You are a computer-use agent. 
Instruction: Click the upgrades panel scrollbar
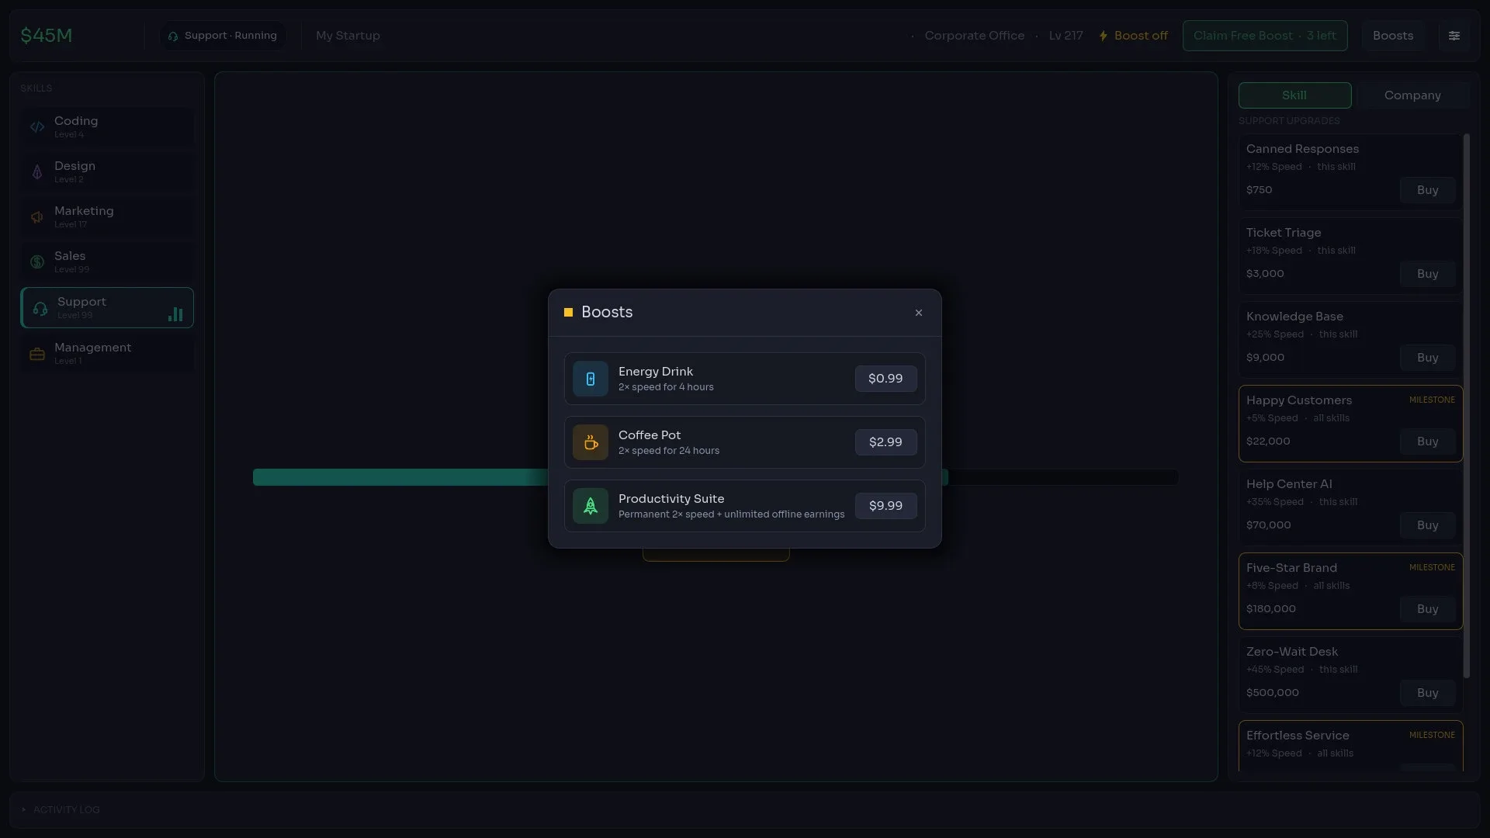click(1467, 406)
